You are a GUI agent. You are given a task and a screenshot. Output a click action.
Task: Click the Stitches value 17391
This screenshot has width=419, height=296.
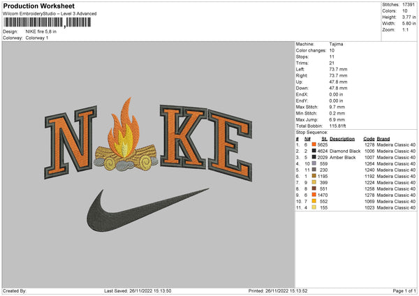click(409, 5)
